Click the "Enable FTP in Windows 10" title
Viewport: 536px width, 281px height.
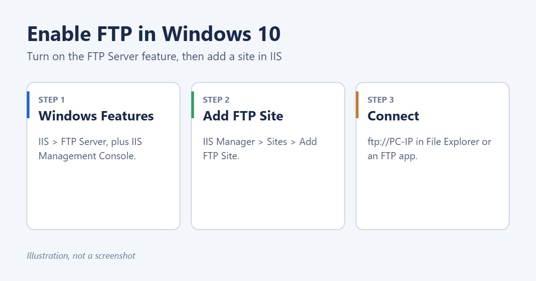pos(154,33)
